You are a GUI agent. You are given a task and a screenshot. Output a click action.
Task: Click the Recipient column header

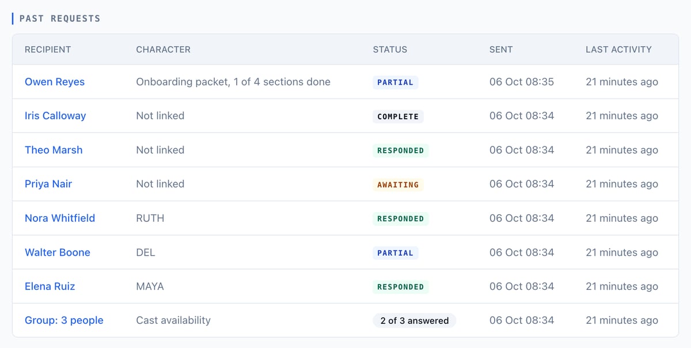point(48,50)
